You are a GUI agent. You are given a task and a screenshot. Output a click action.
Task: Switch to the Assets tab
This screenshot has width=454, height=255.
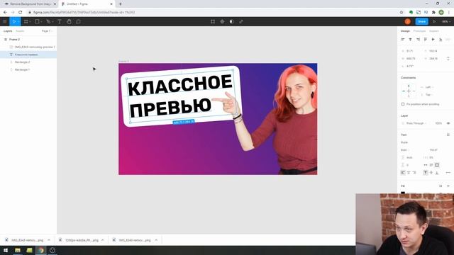coord(20,31)
